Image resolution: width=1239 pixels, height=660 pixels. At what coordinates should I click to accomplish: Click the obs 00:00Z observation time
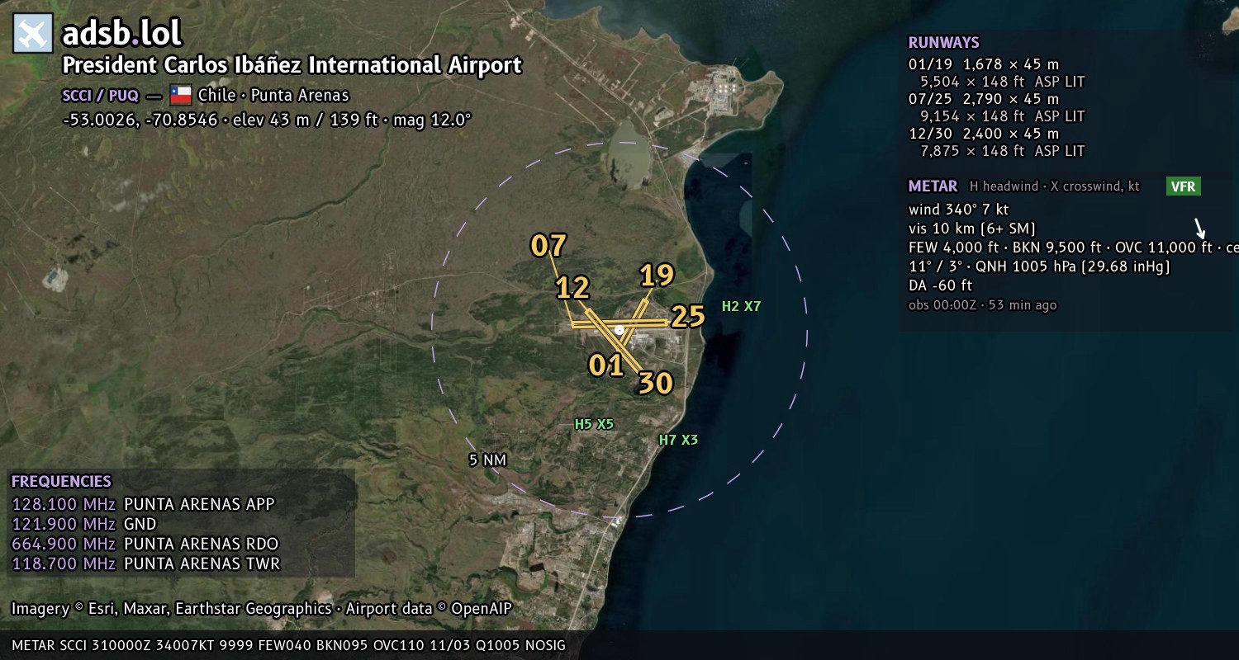point(982,305)
